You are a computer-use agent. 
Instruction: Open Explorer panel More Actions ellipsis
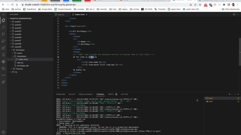pos(50,14)
